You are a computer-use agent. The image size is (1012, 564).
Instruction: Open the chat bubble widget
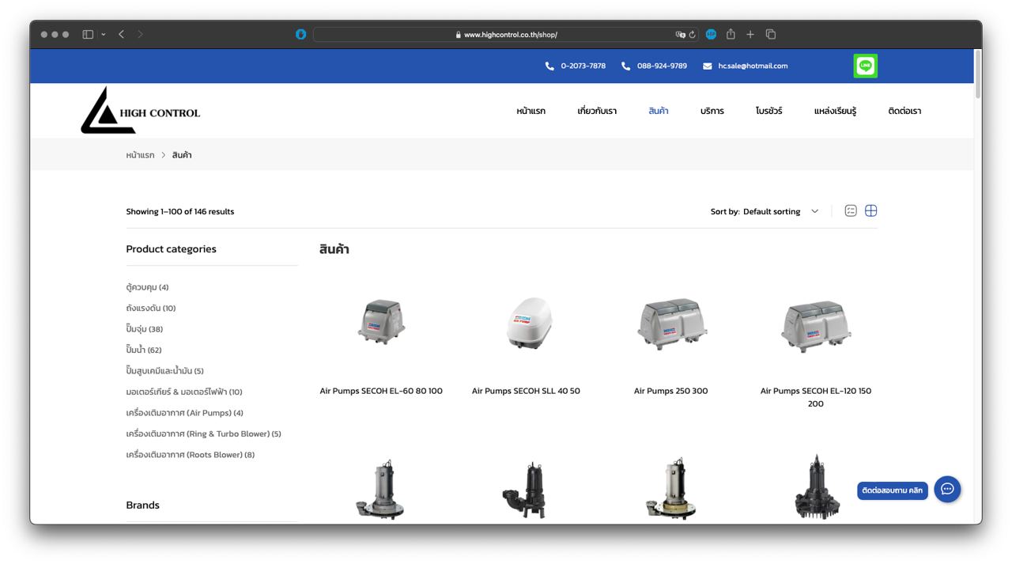point(946,489)
